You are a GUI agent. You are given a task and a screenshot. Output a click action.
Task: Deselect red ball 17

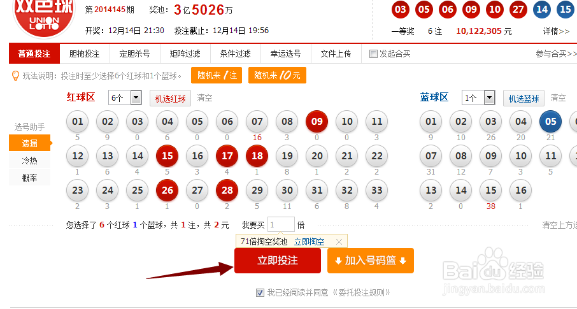227,156
